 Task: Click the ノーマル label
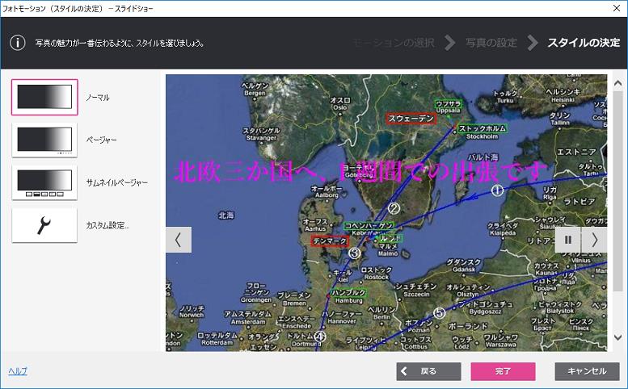click(x=97, y=98)
